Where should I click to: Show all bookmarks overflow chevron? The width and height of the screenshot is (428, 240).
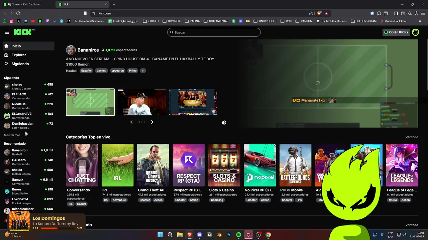click(x=420, y=21)
